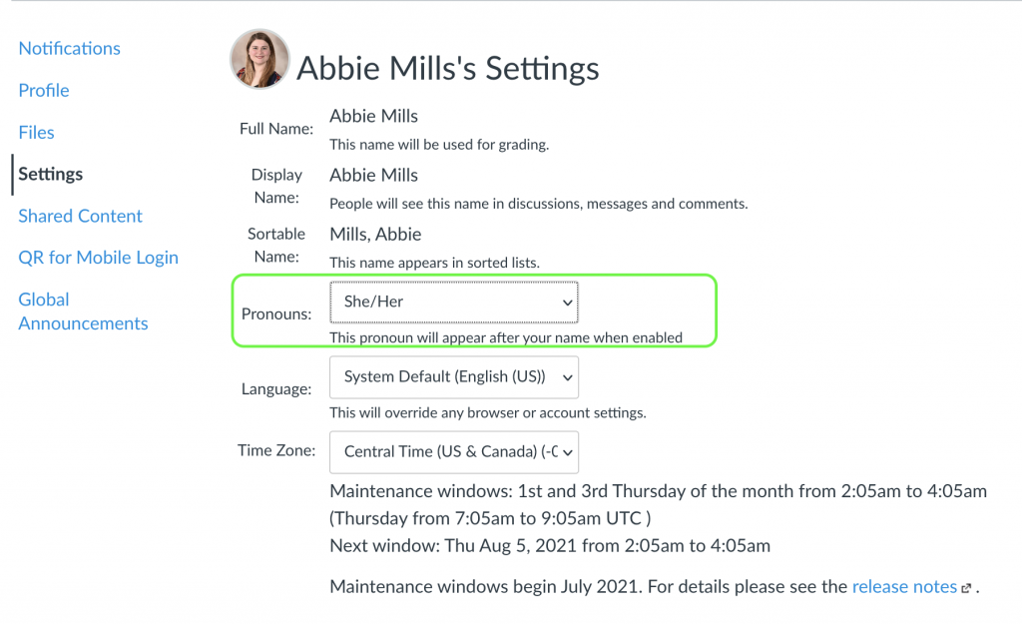The height and width of the screenshot is (624, 1022).
Task: Click the Full Name value Abbie Mills
Action: pyautogui.click(x=373, y=115)
